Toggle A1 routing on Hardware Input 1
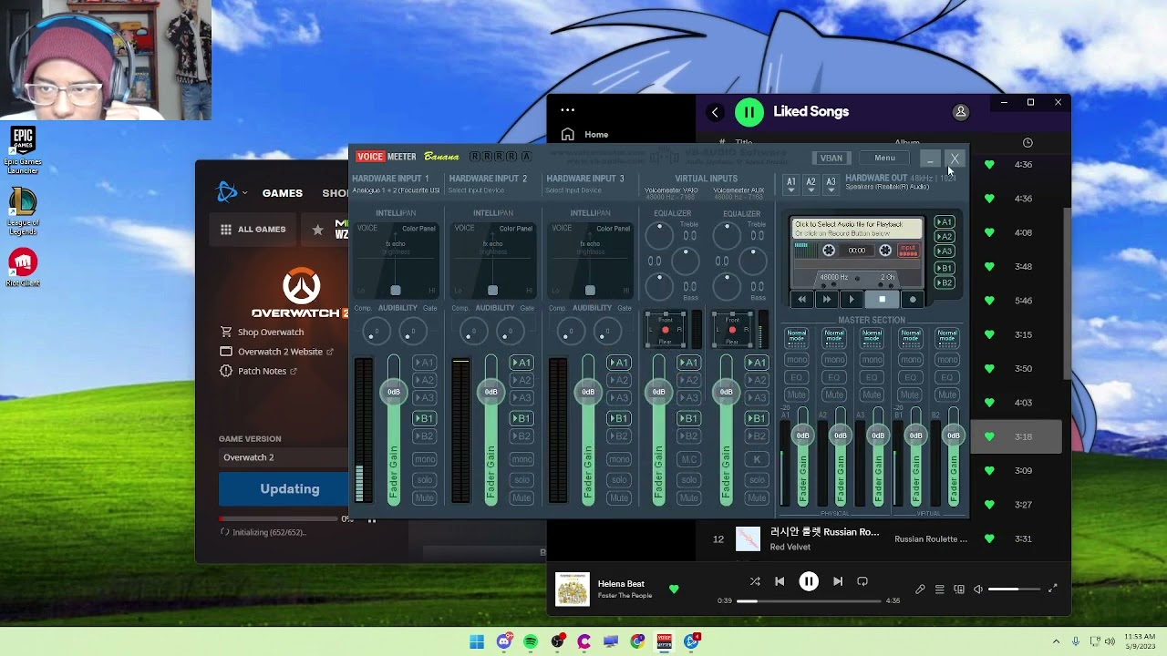The height and width of the screenshot is (656, 1167). click(x=424, y=363)
